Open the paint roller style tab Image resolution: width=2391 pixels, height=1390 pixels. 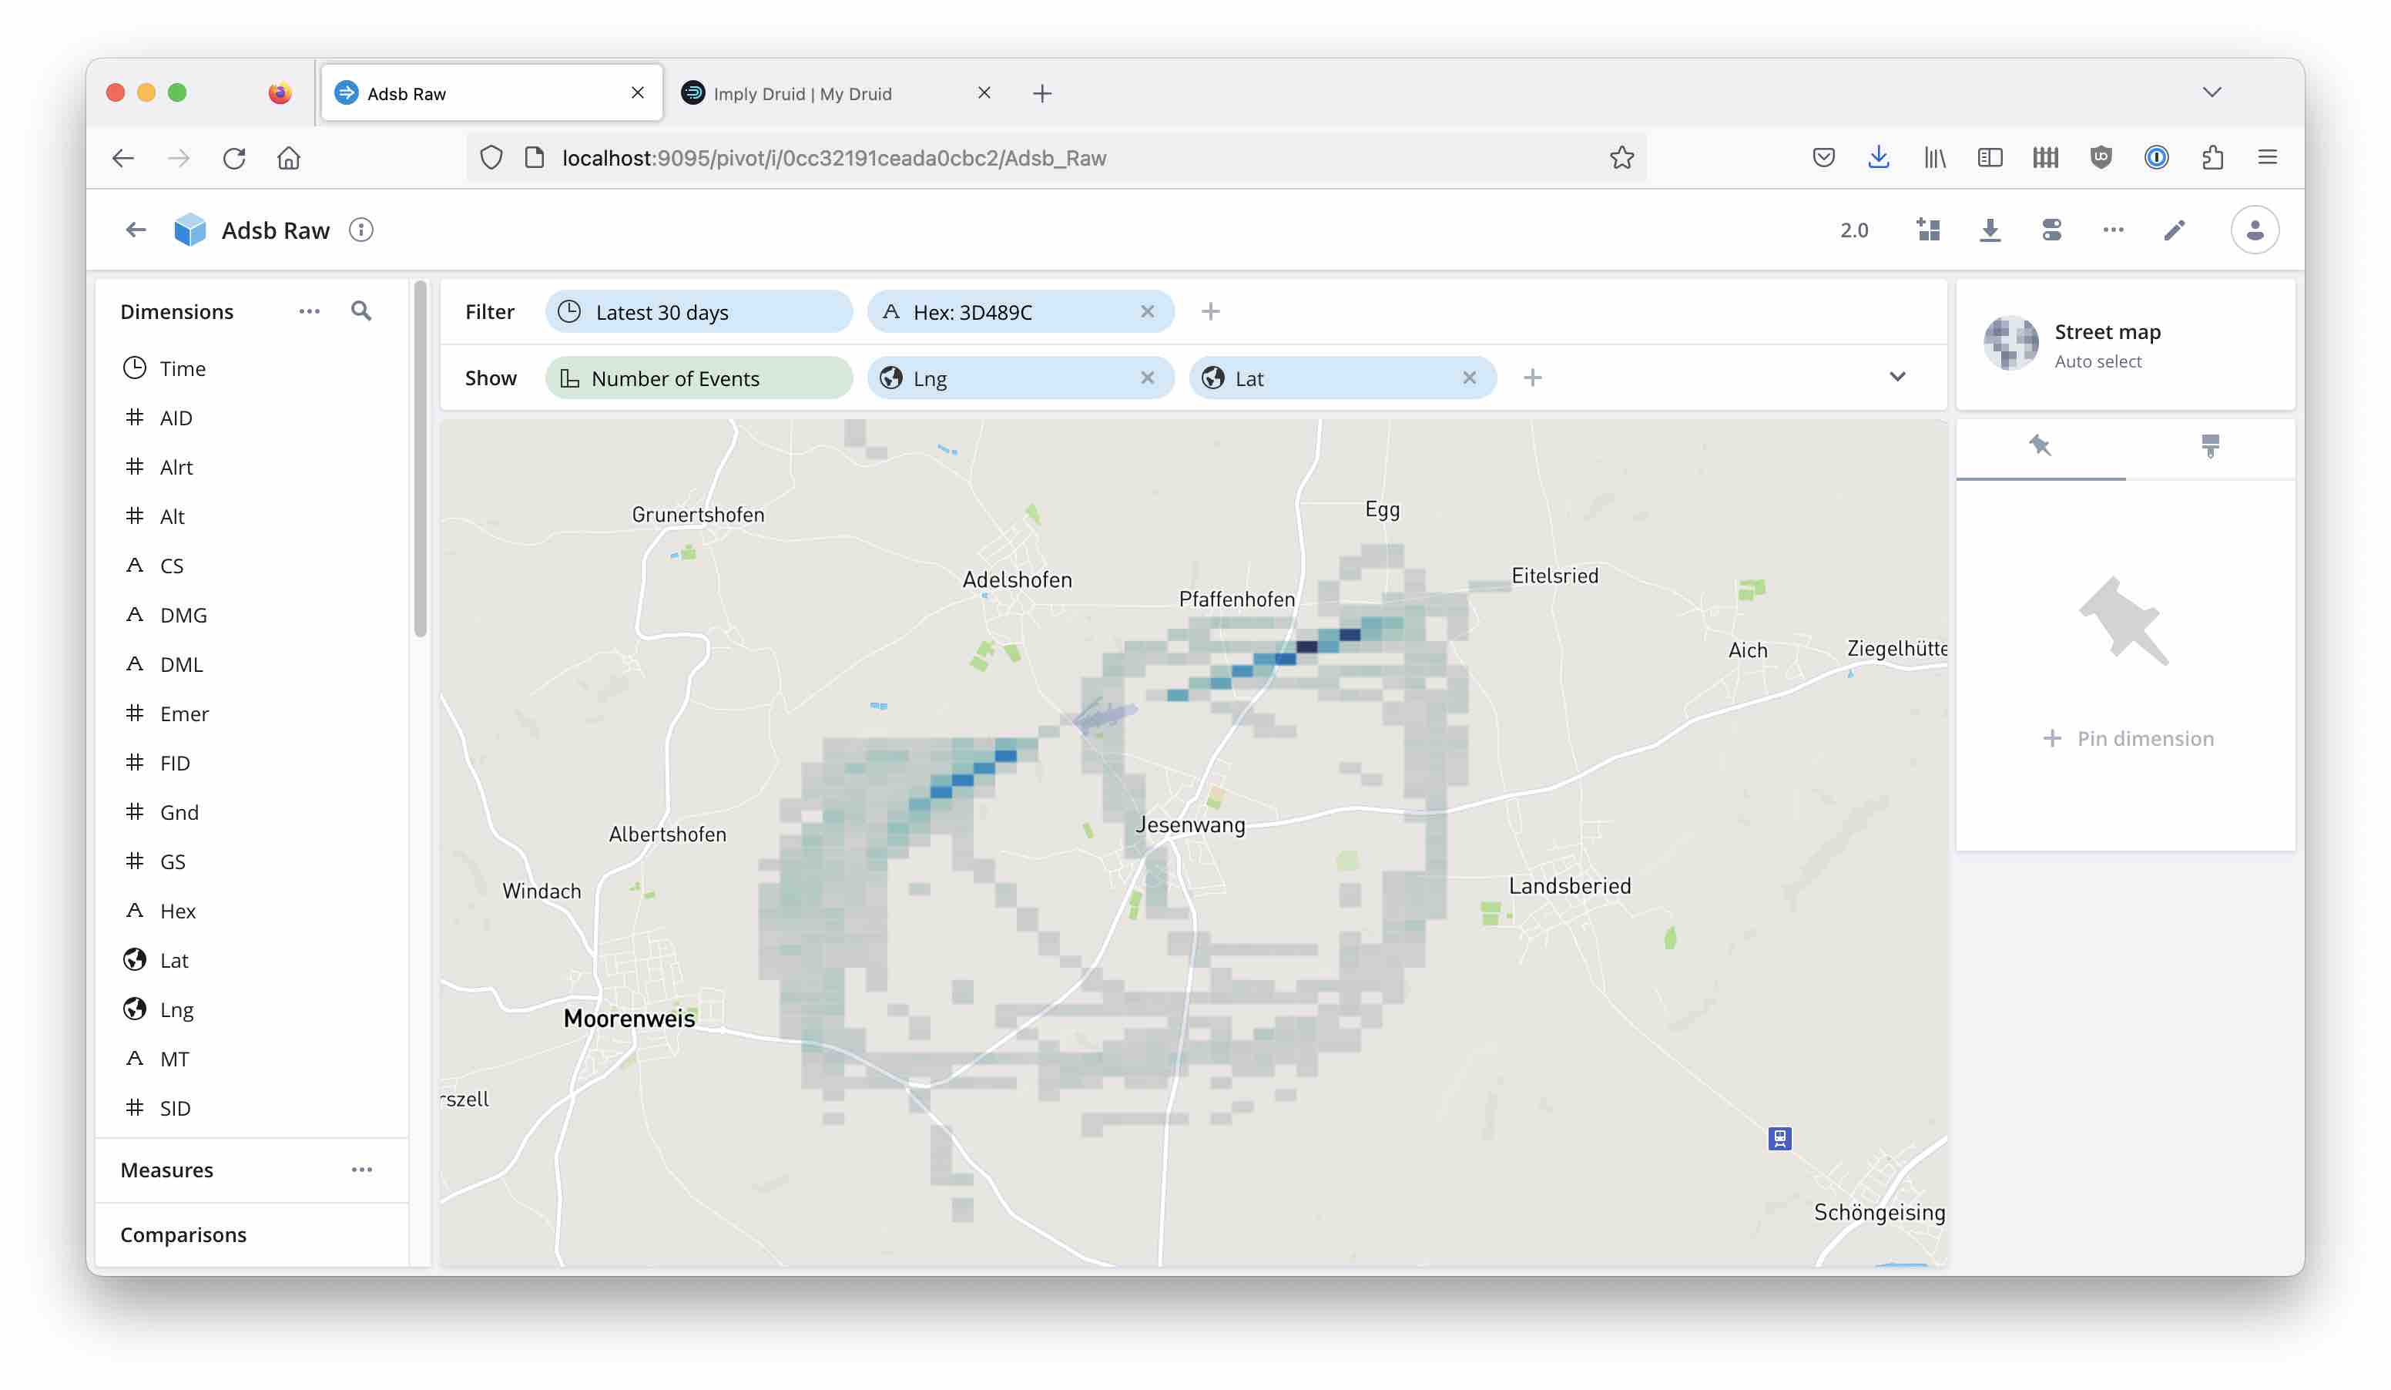click(x=2210, y=446)
